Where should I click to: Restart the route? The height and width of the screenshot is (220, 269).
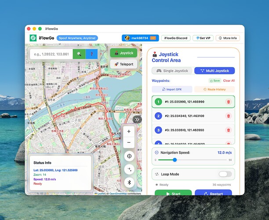coord(213,193)
